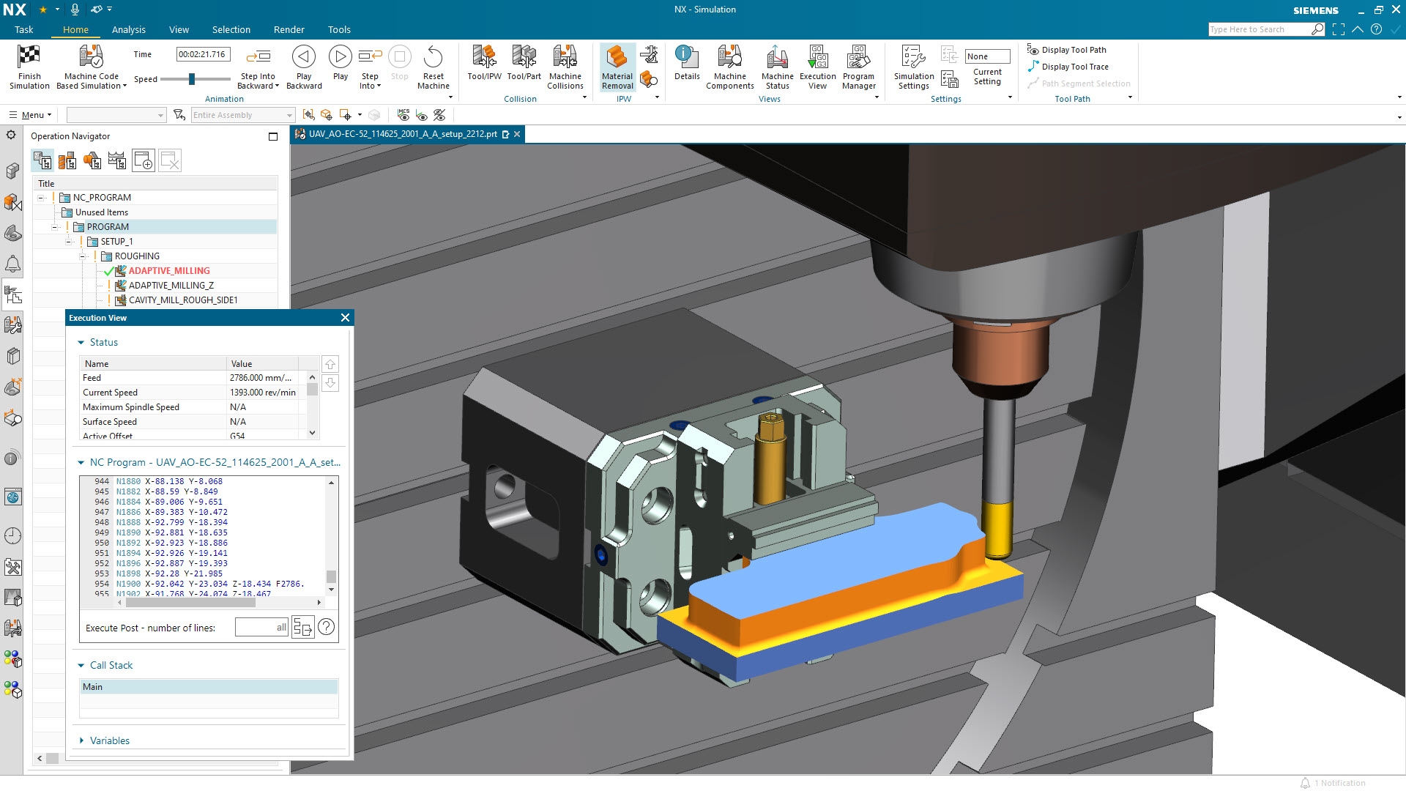The image size is (1406, 791).
Task: Expand Machine Code Based Simulation dropdown arrow
Action: [124, 86]
